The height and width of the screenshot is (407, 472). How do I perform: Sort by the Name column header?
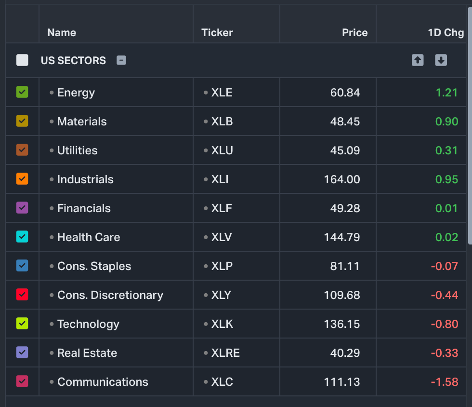[62, 33]
